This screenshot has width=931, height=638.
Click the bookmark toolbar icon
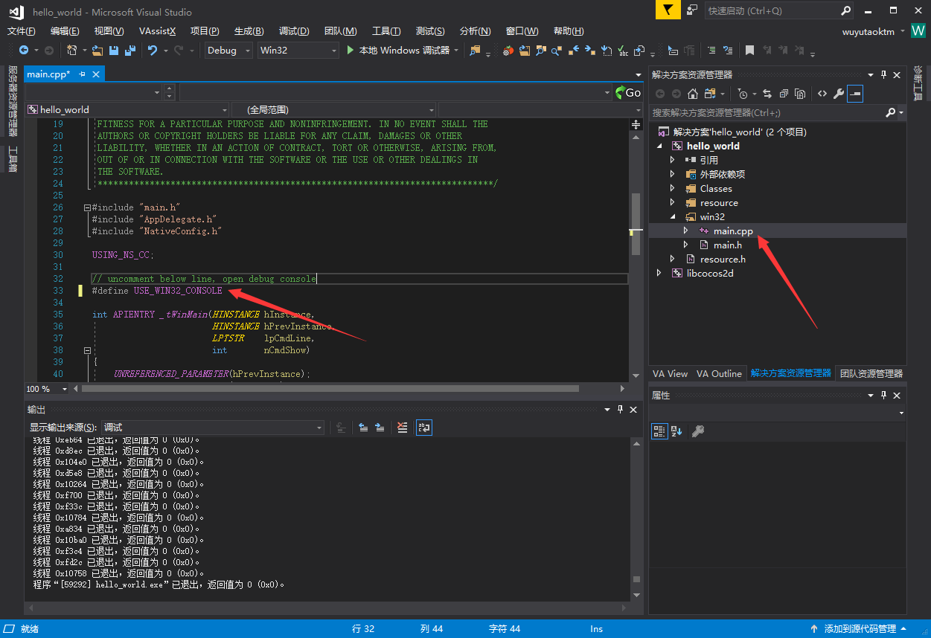point(749,51)
